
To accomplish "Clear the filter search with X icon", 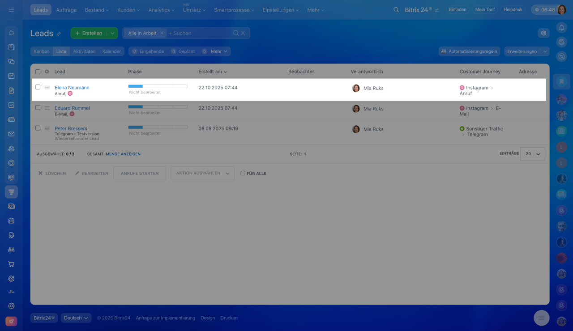I will pyautogui.click(x=243, y=33).
